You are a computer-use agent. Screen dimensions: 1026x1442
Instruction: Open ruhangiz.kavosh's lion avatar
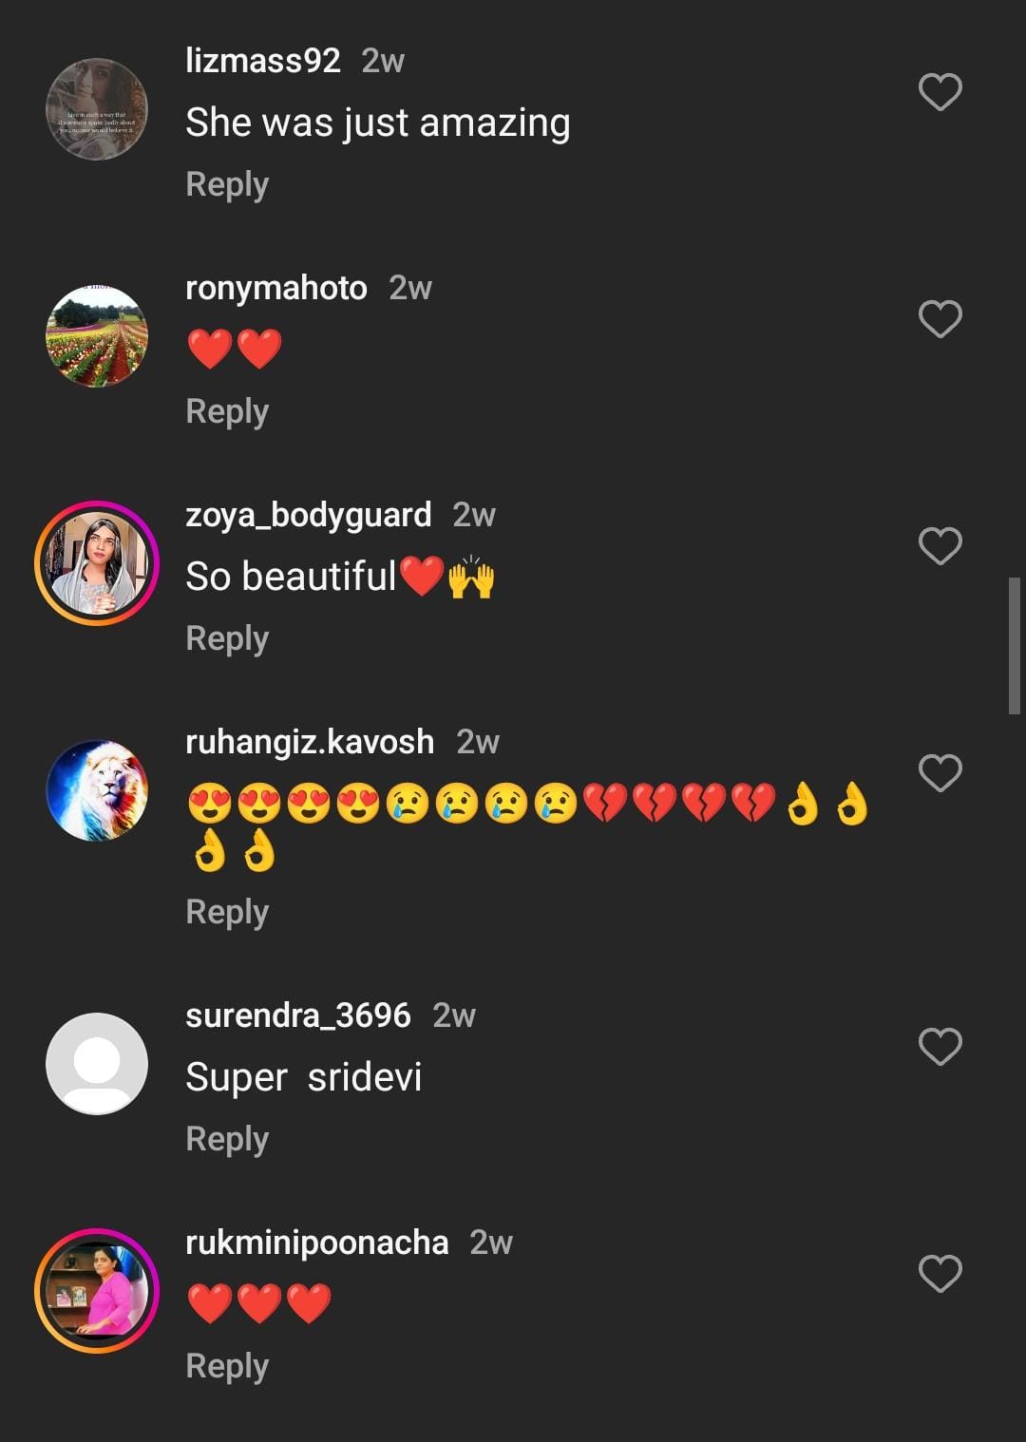(97, 790)
